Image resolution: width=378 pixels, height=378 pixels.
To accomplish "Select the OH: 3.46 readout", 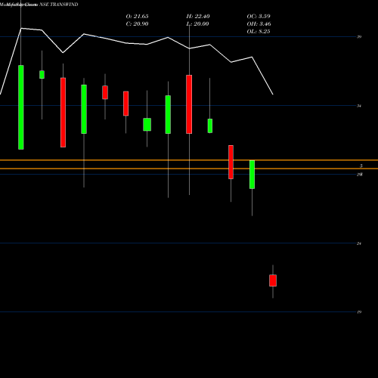I will pos(259,24).
